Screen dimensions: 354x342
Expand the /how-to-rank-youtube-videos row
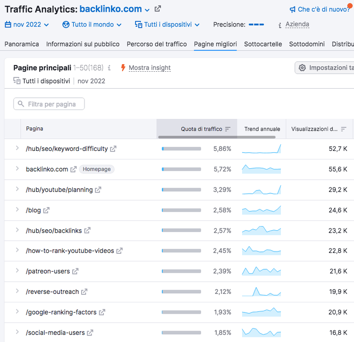(17, 250)
